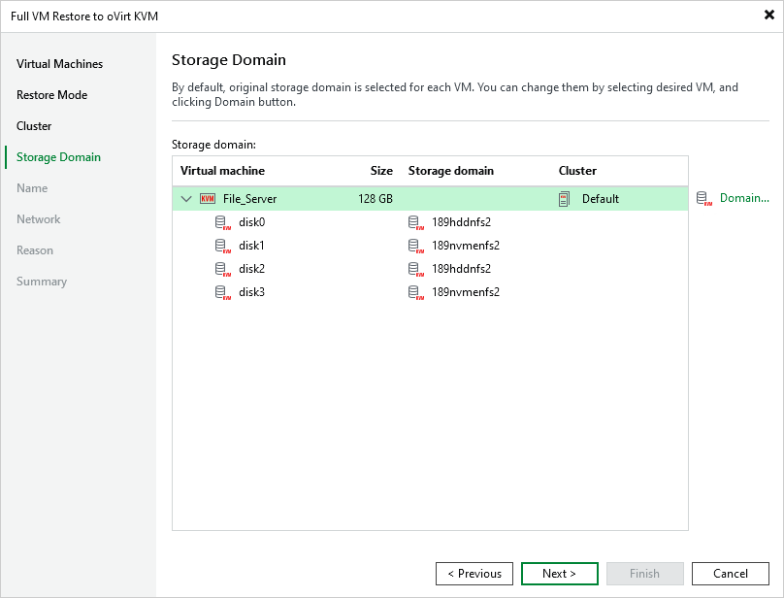Click the disk icon next to disk3
The width and height of the screenshot is (784, 598).
[223, 292]
